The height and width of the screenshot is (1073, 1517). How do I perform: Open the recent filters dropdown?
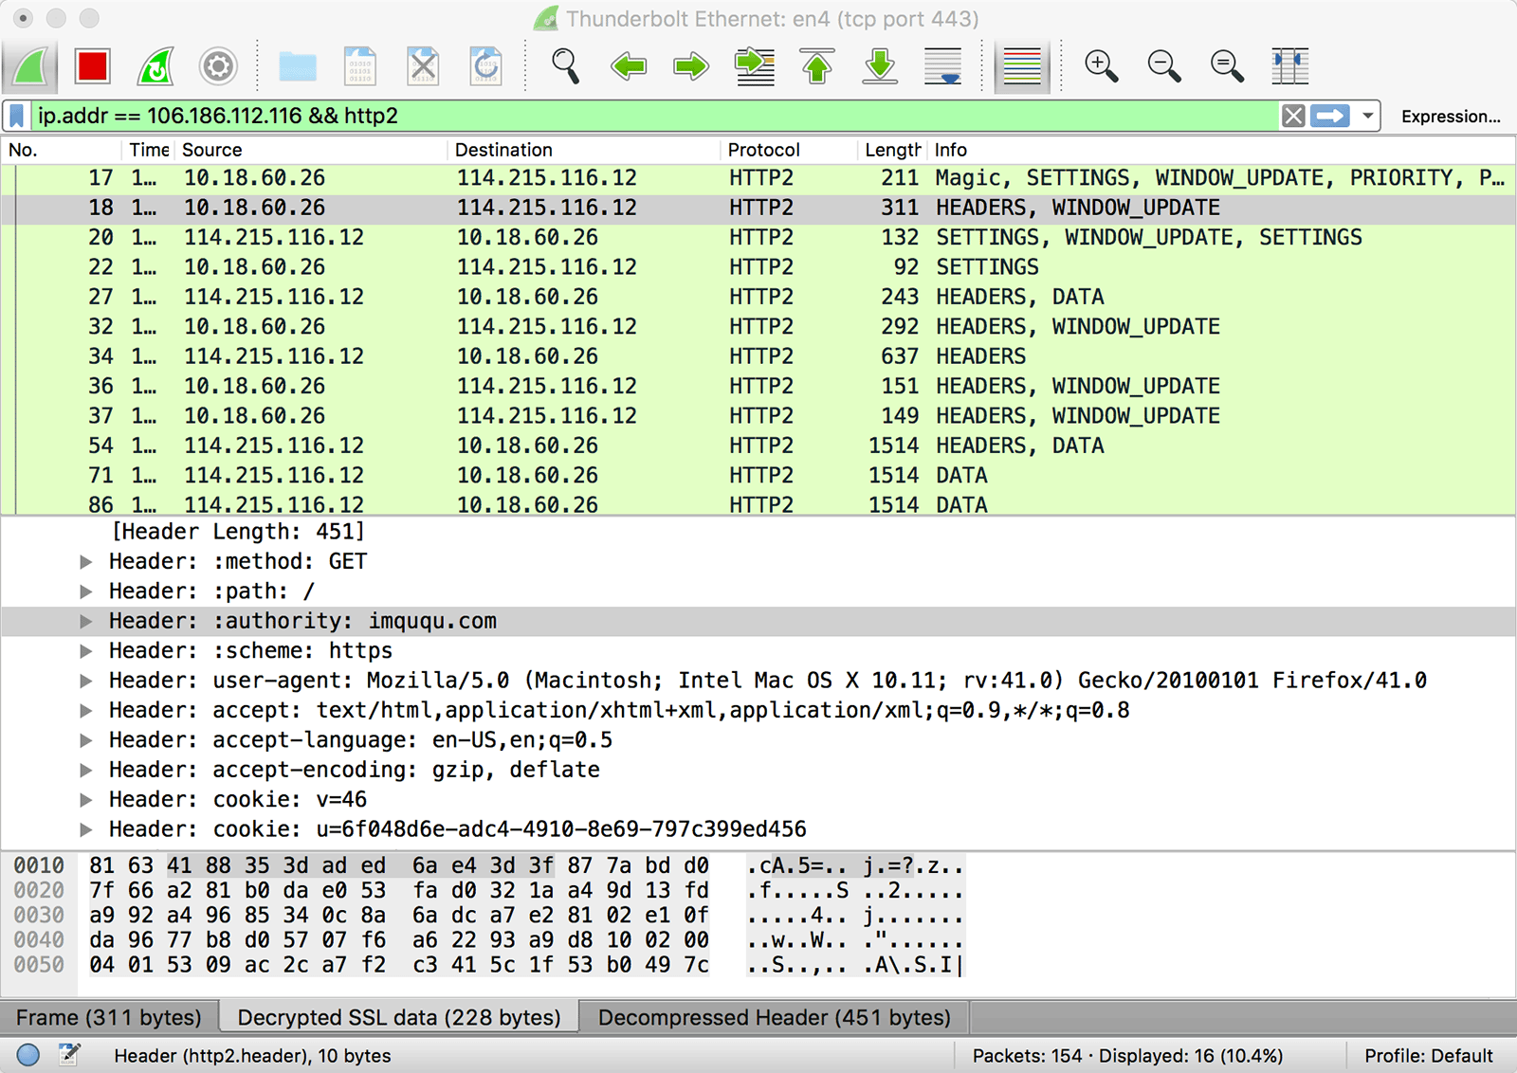pyautogui.click(x=1367, y=117)
